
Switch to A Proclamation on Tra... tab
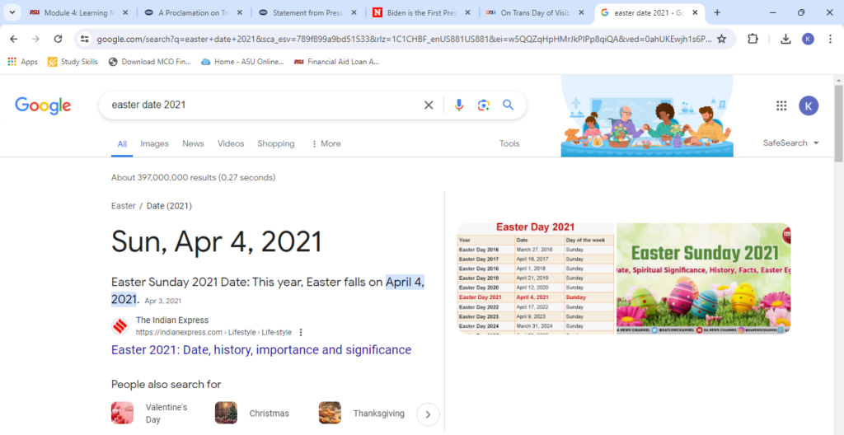point(193,12)
